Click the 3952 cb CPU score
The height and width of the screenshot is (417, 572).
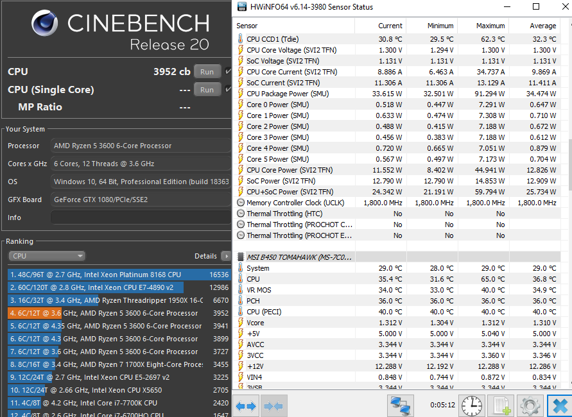pos(172,71)
